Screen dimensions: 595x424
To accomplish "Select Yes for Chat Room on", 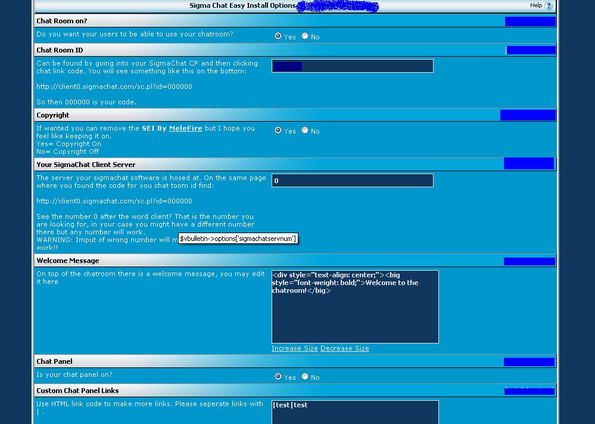I will (x=278, y=36).
